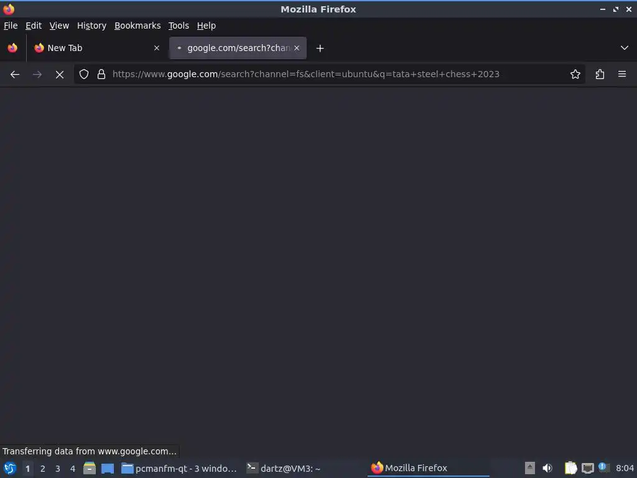Switch to the New Tab tab
This screenshot has height=478, width=637.
[x=96, y=48]
